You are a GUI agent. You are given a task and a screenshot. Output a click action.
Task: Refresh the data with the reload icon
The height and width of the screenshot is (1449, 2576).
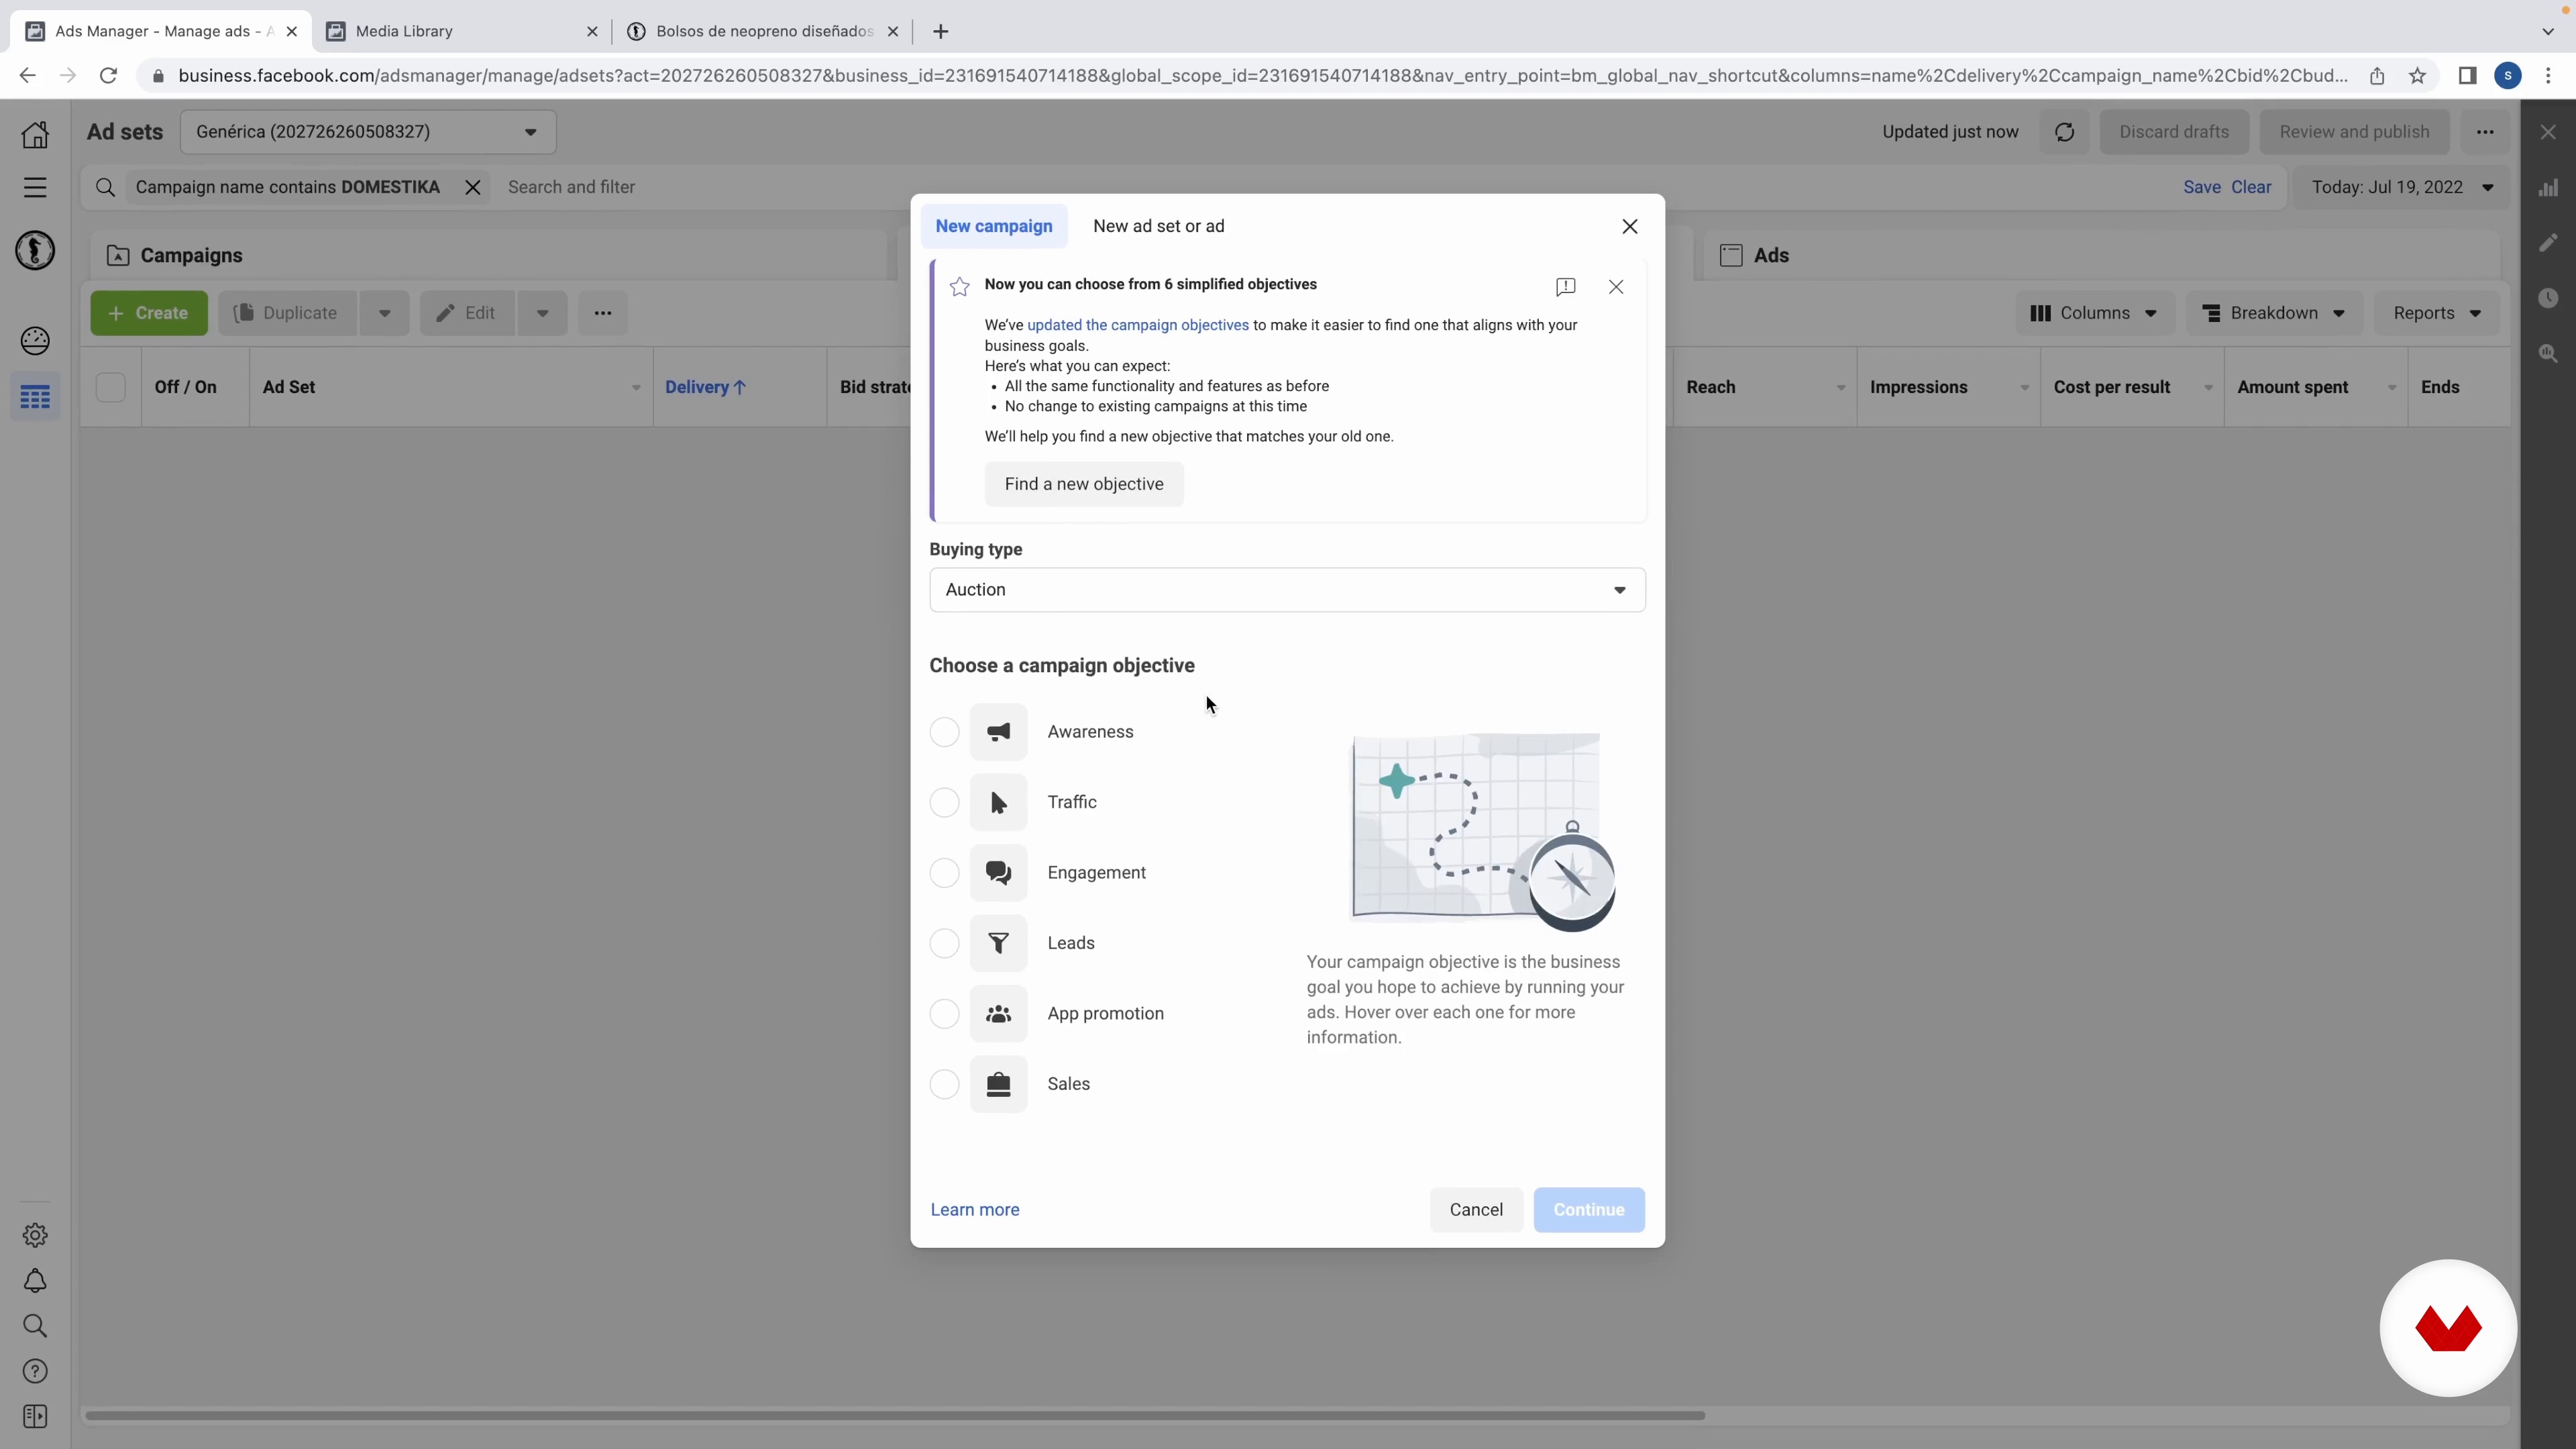click(x=2065, y=132)
